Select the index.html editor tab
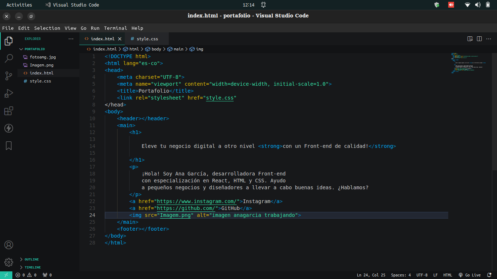Viewport: 497px width, 279px height. (x=102, y=39)
